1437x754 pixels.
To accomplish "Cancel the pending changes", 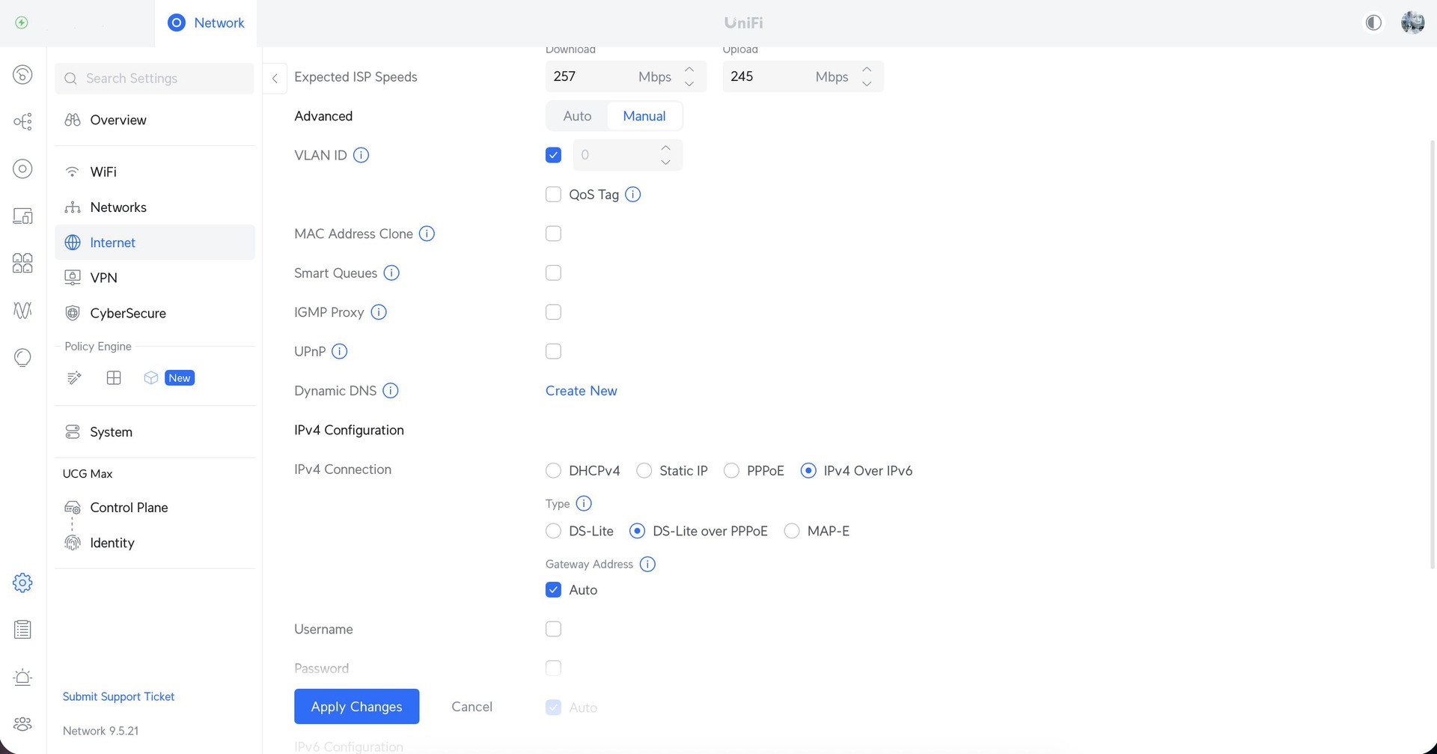I will pyautogui.click(x=472, y=706).
